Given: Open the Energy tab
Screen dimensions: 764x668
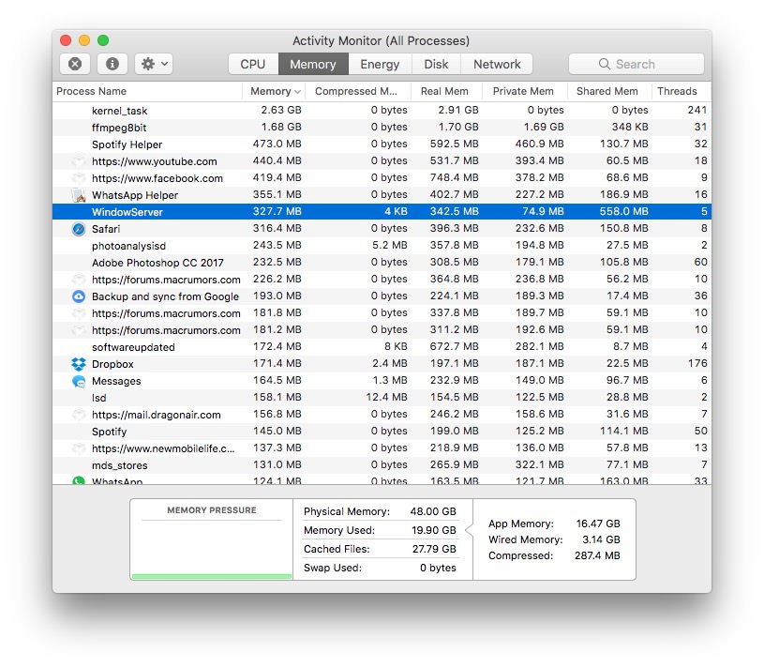Looking at the screenshot, I should (380, 64).
